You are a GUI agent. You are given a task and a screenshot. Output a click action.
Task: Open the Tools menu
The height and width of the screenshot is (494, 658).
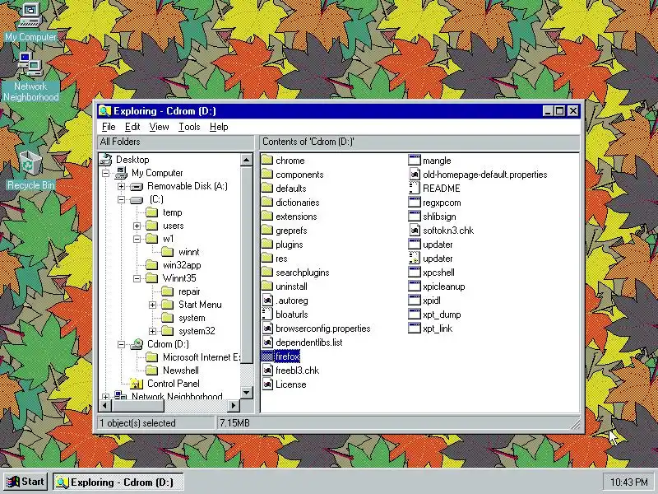click(x=189, y=127)
